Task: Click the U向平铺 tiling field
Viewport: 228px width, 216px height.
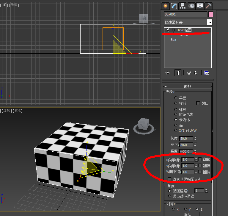Action: click(188, 159)
